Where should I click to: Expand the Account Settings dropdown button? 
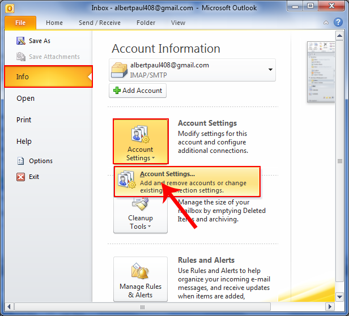click(x=140, y=142)
